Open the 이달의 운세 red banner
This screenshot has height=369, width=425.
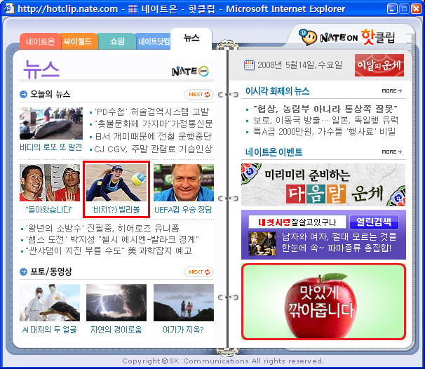[x=379, y=65]
